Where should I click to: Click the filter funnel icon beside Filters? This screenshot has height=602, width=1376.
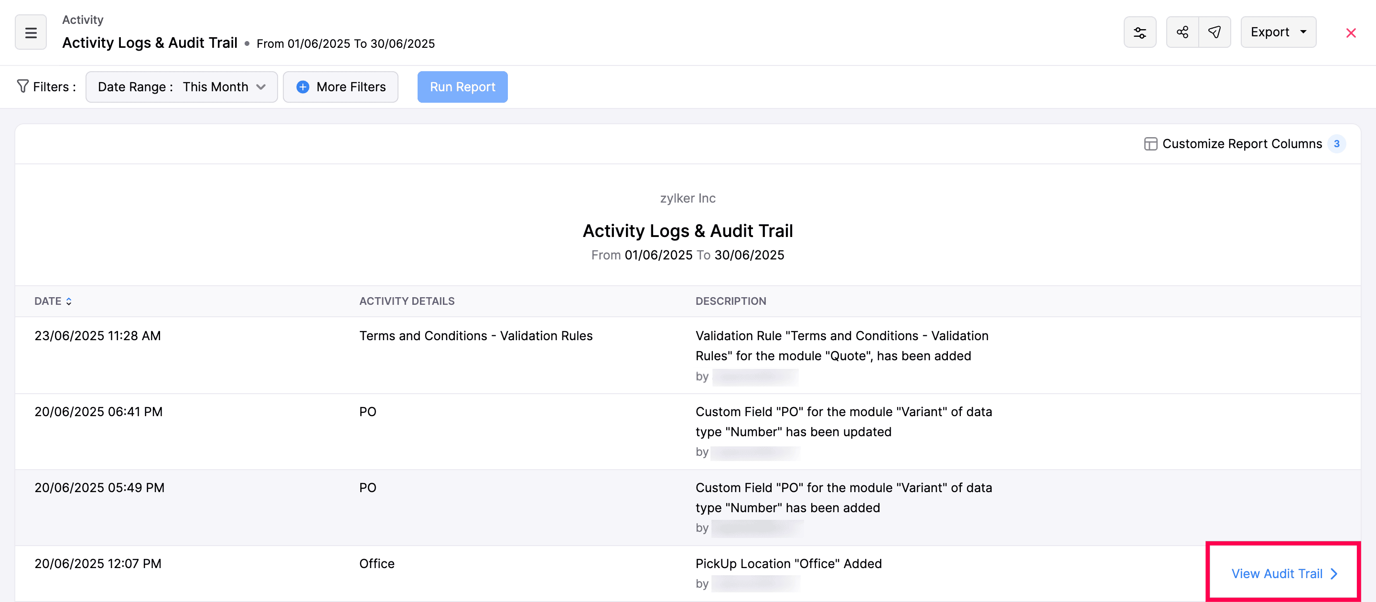pos(22,86)
